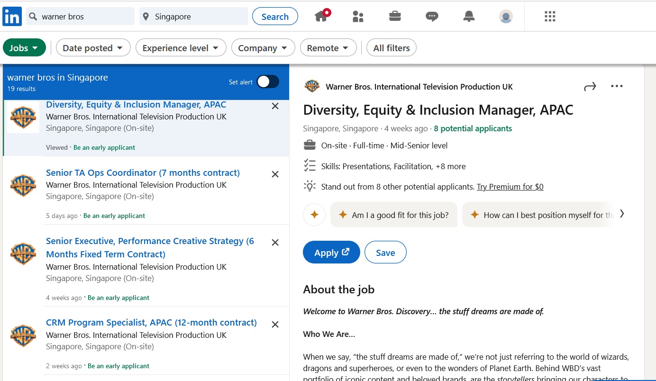Click 'Skills: Presentations, Facilitation, +8 more'

[x=393, y=166]
